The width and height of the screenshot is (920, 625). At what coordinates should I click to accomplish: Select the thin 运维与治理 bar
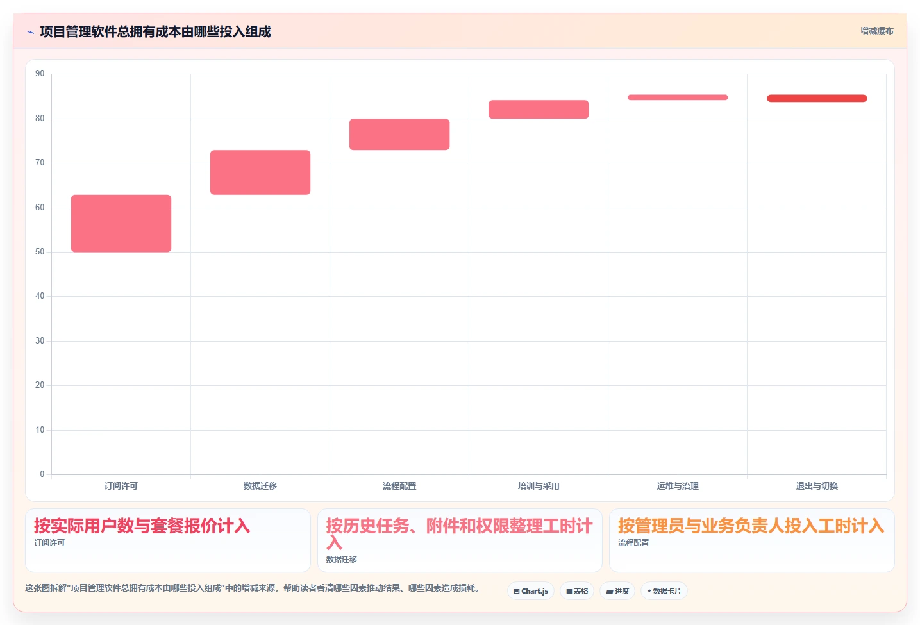click(x=678, y=97)
